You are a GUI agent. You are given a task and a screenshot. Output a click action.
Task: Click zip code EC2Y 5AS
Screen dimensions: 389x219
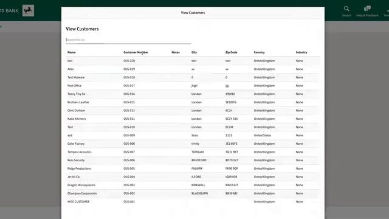click(x=232, y=119)
